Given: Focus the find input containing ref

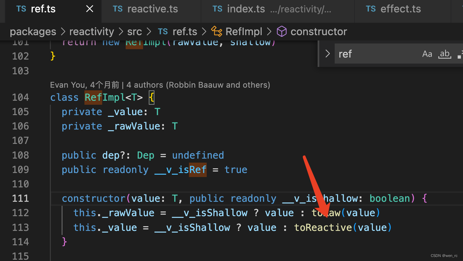Looking at the screenshot, I should click(377, 54).
